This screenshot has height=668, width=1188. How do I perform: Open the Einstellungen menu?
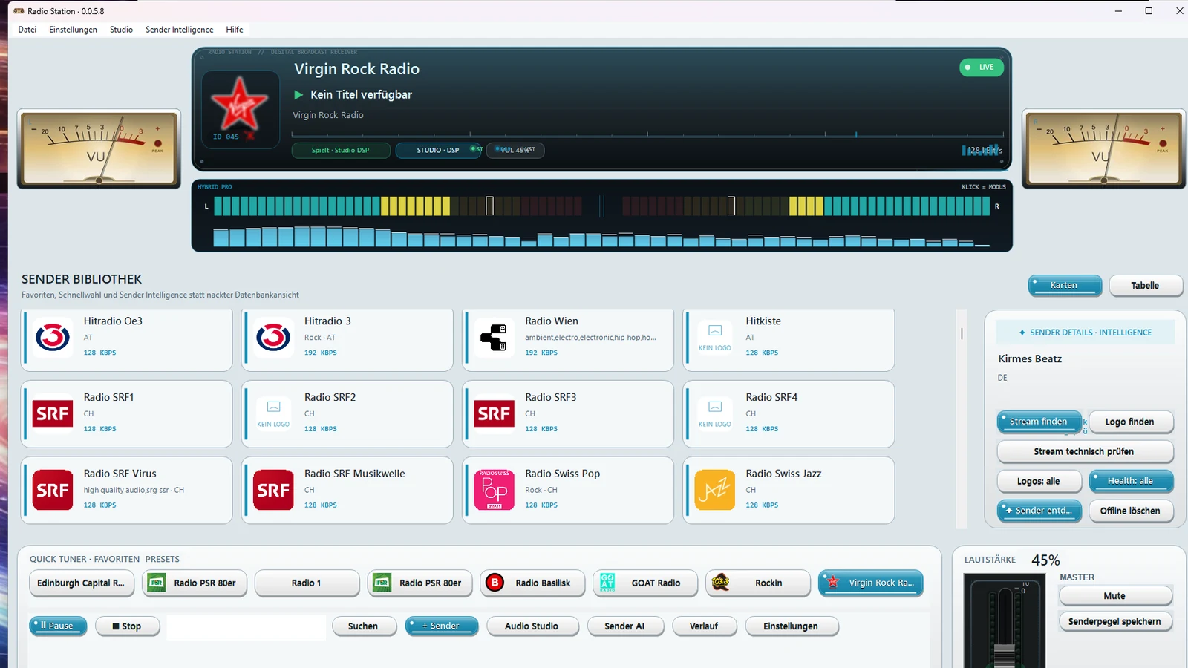(x=73, y=30)
